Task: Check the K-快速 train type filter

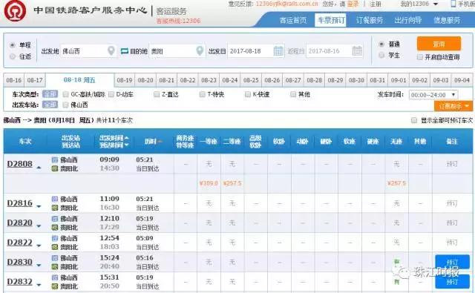Action: tap(247, 94)
